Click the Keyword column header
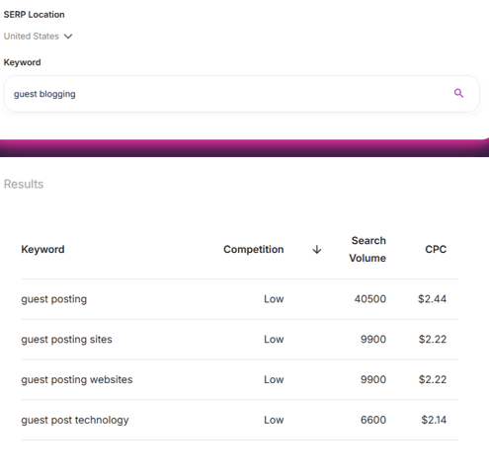Image resolution: width=489 pixels, height=476 pixels. tap(42, 250)
